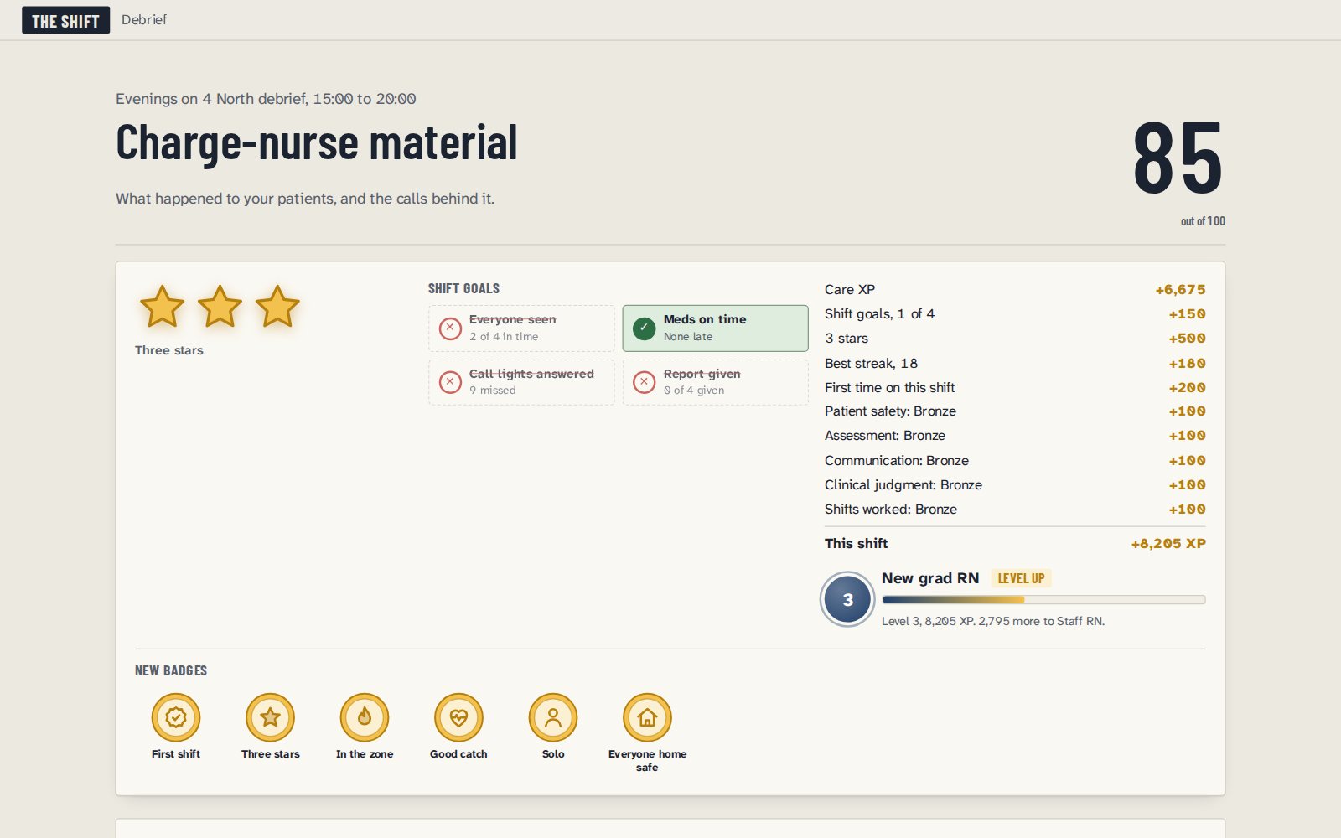Click the Best streak, 18 row
1341x838 pixels.
(1015, 363)
